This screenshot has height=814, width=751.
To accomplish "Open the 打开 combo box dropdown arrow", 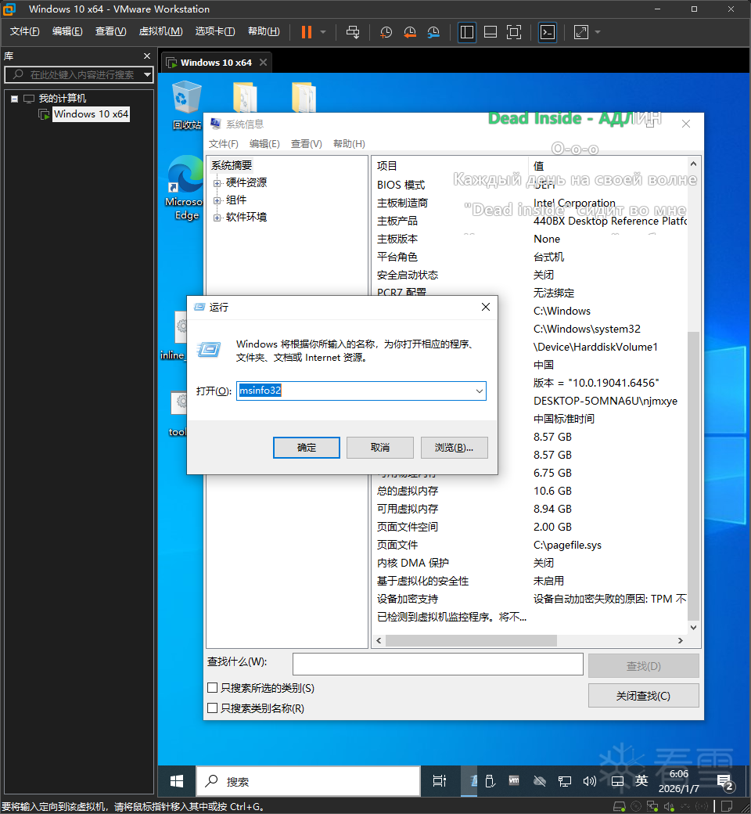I will (x=479, y=391).
